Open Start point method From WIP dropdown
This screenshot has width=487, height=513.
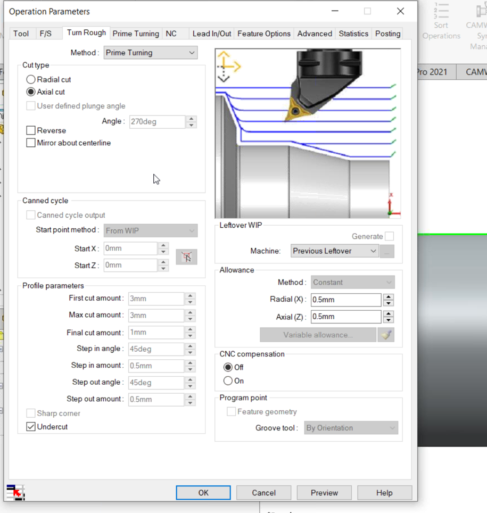151,230
